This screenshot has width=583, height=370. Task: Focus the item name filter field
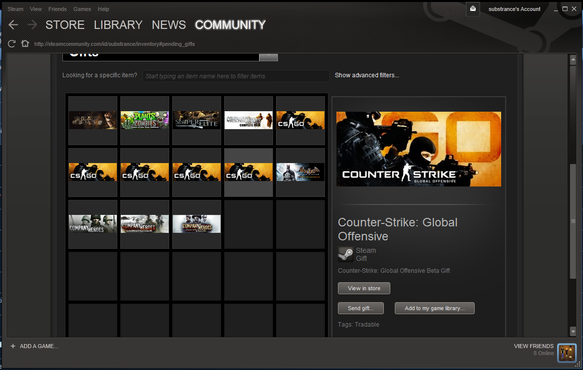tap(236, 76)
